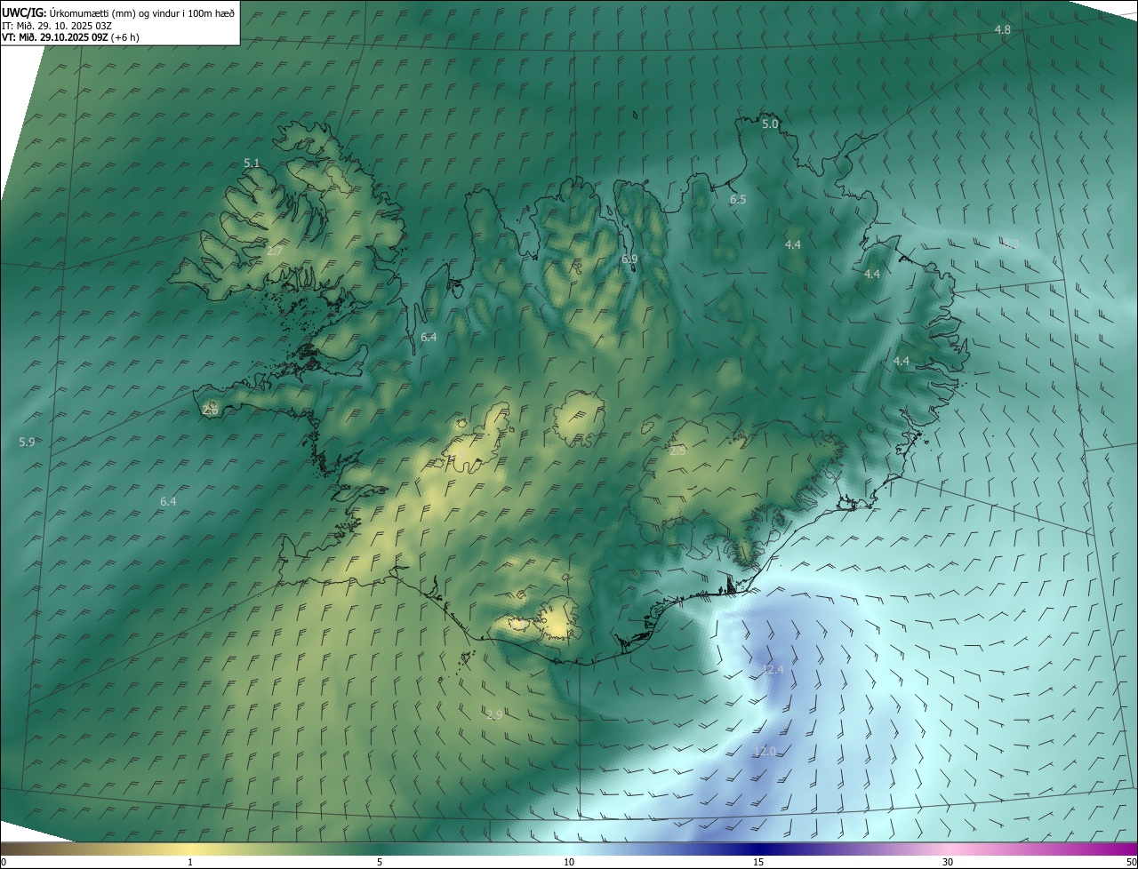Click the "6.9" value label on the map

(x=629, y=259)
